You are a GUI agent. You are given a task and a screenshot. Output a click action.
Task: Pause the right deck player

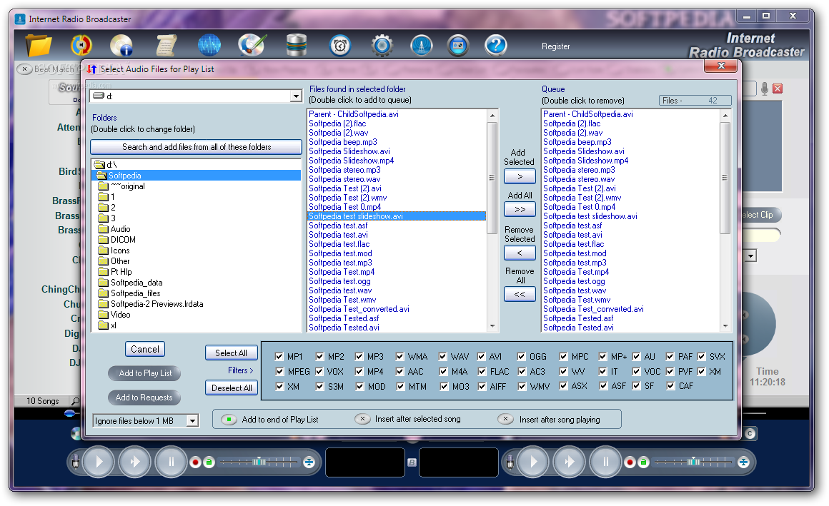pos(605,462)
